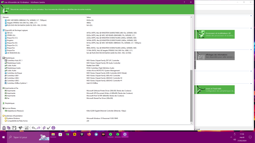Click the refresh toolbar icon

tap(44, 128)
